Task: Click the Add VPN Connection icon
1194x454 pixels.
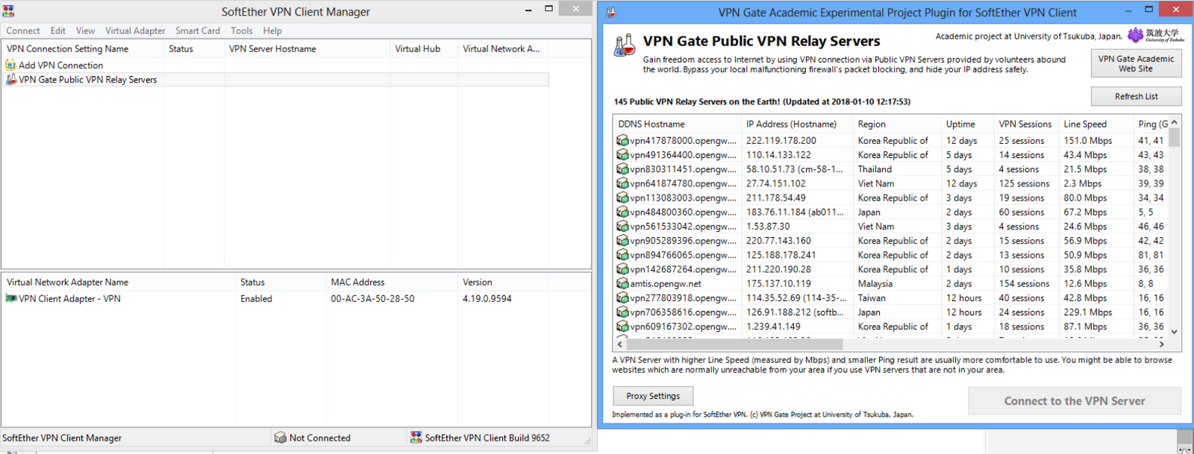Action: [10, 65]
